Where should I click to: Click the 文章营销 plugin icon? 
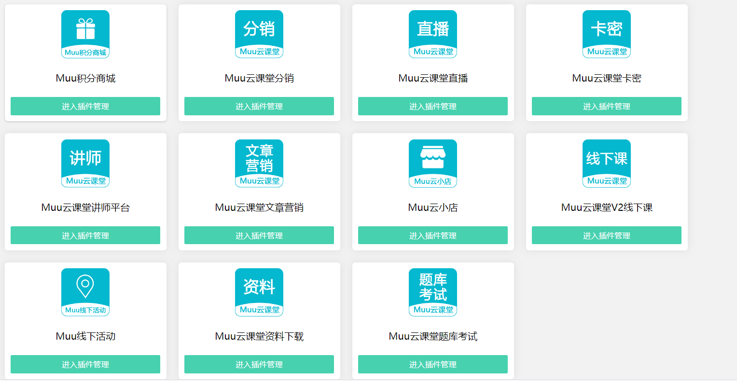tap(259, 164)
